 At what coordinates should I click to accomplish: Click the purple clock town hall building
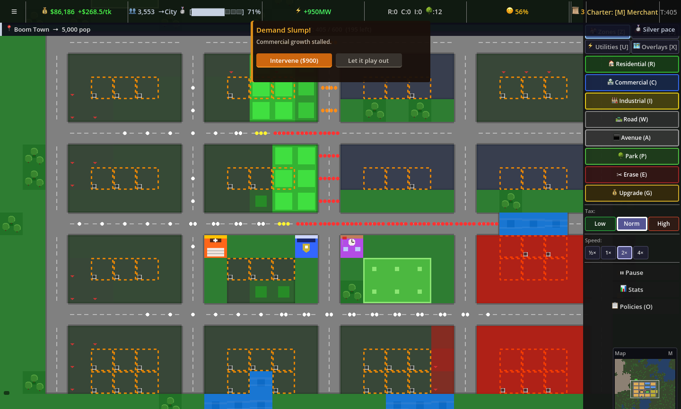point(352,247)
